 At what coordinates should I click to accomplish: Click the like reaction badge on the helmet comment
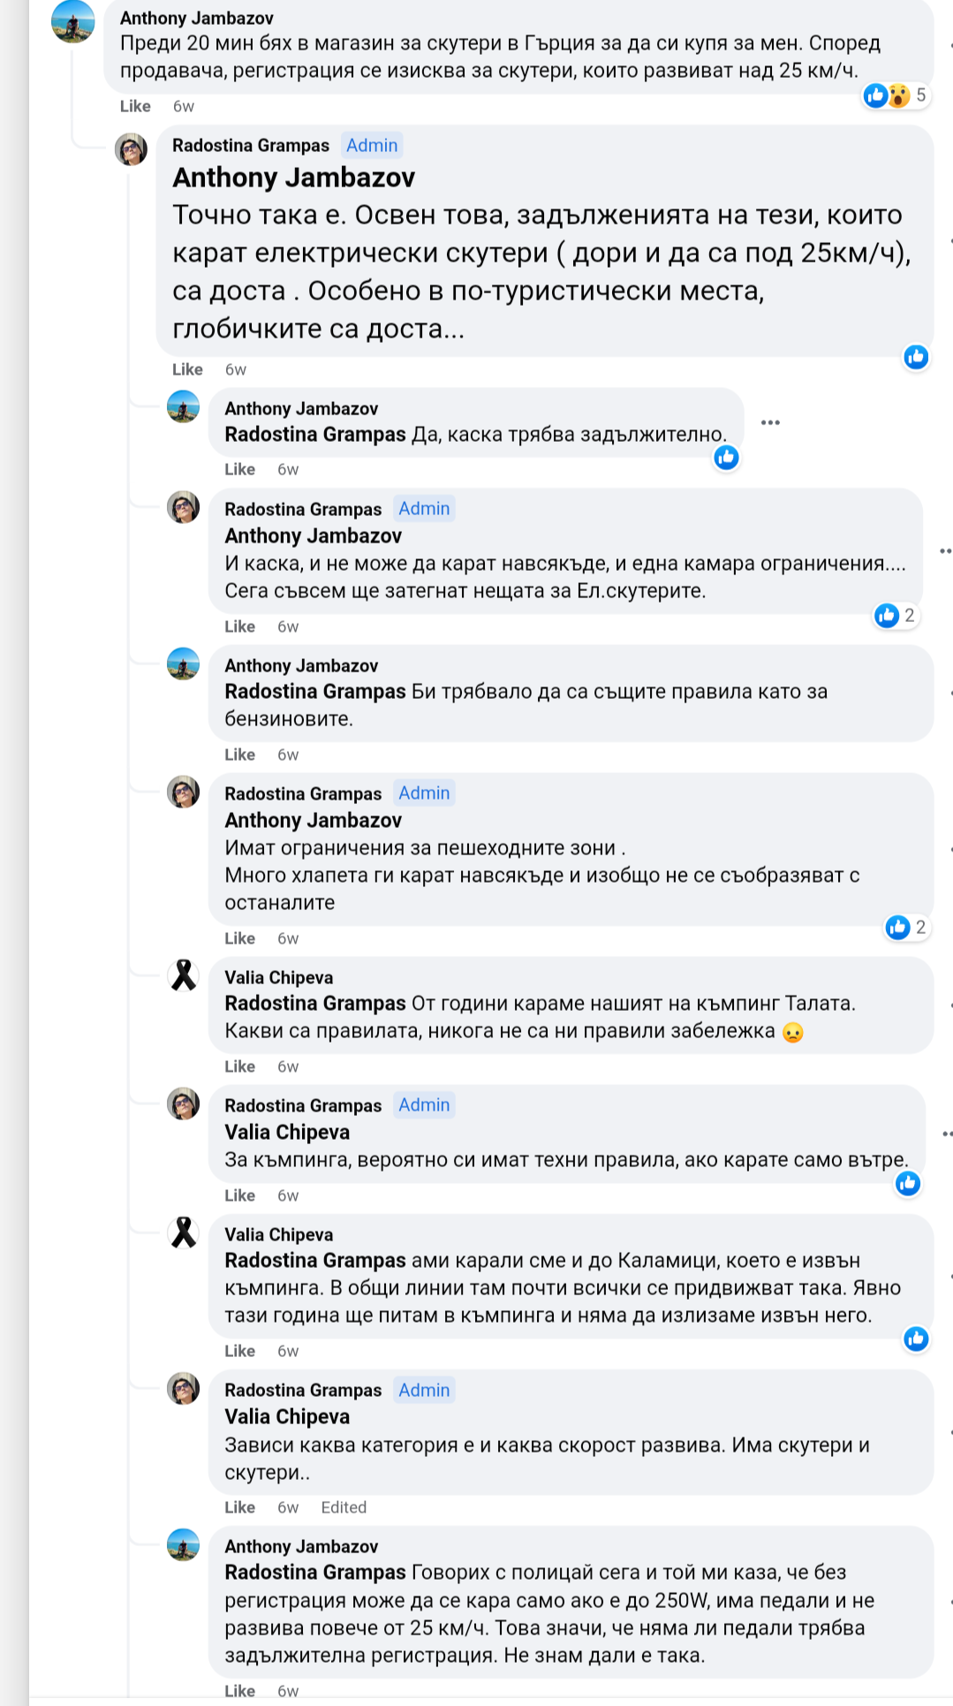click(726, 457)
